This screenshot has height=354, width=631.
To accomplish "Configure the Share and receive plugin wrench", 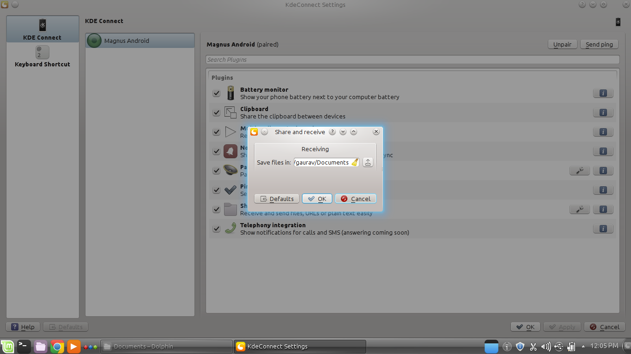I will point(579,209).
